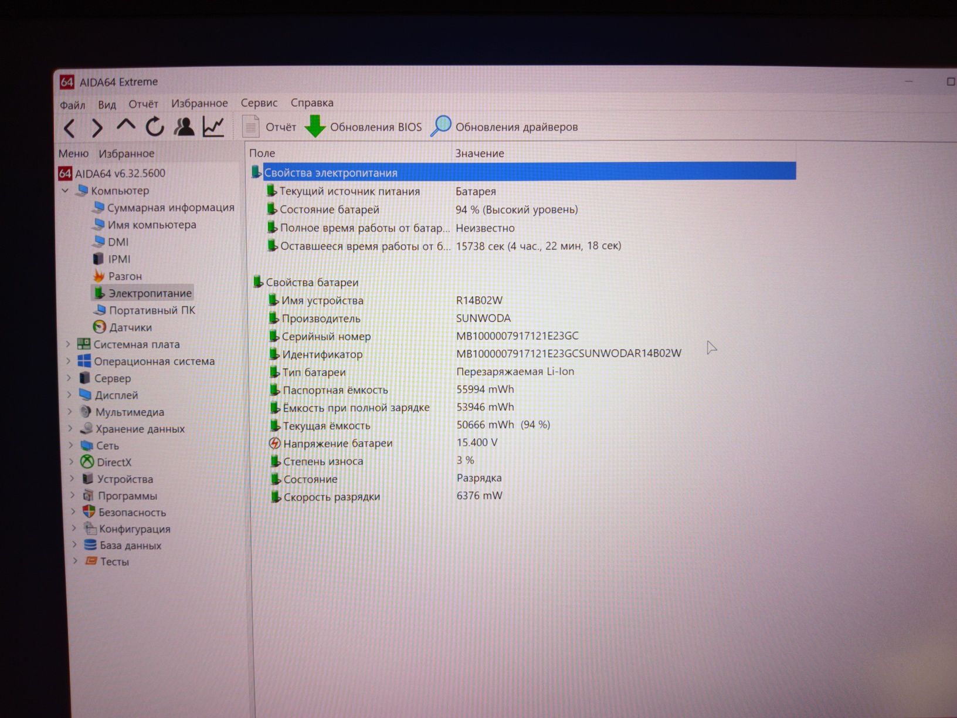Image resolution: width=957 pixels, height=718 pixels.
Task: Collapse the Компьютер tree node
Action: point(65,191)
